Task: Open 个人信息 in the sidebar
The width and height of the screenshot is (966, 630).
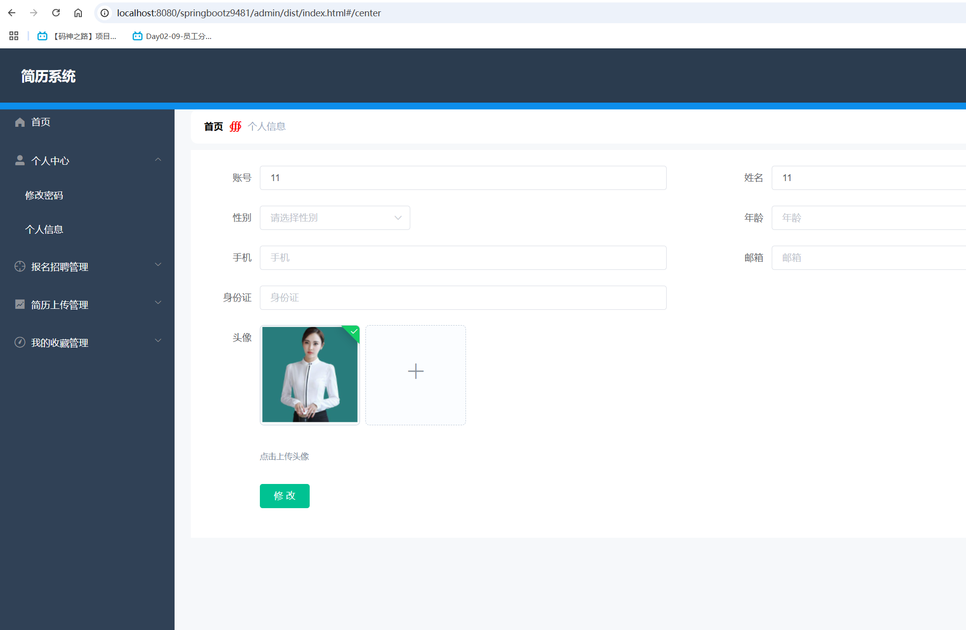Action: [44, 229]
